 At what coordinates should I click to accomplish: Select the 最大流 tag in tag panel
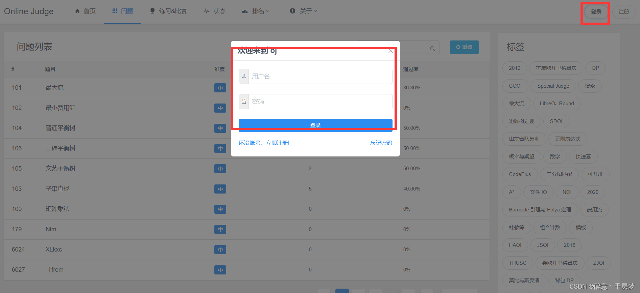pyautogui.click(x=517, y=104)
